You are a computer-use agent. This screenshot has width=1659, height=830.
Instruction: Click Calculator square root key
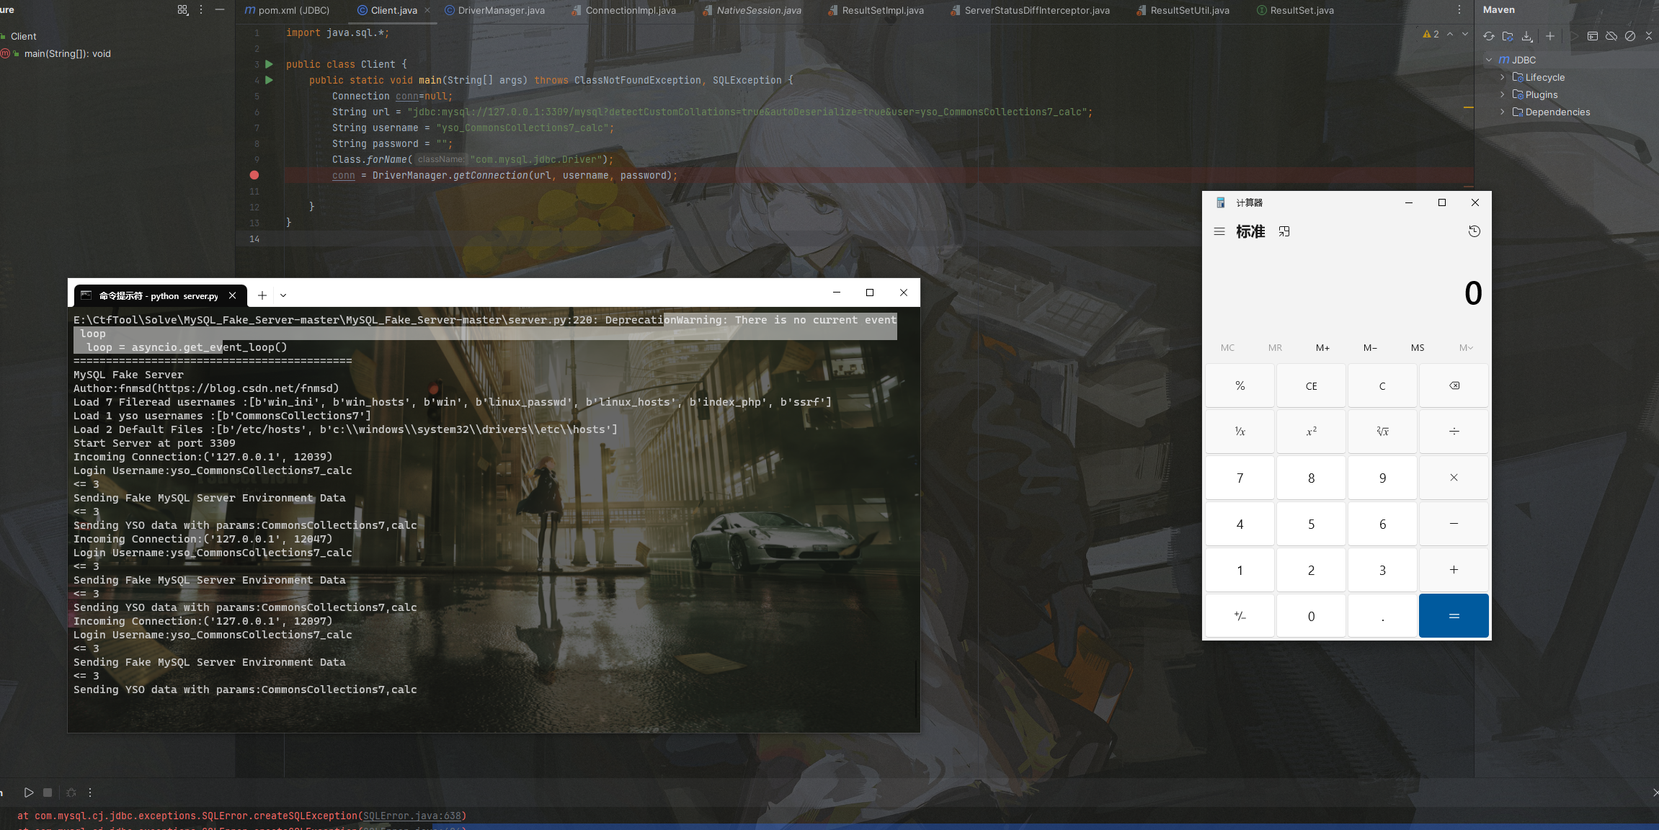(x=1382, y=432)
